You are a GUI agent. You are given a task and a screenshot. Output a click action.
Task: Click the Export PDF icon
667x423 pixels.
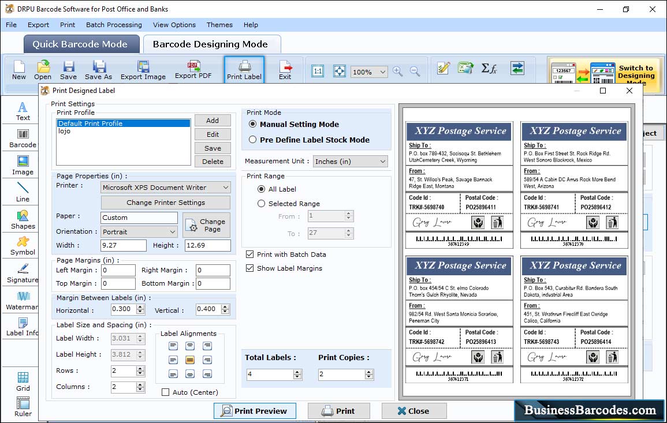coord(193,70)
